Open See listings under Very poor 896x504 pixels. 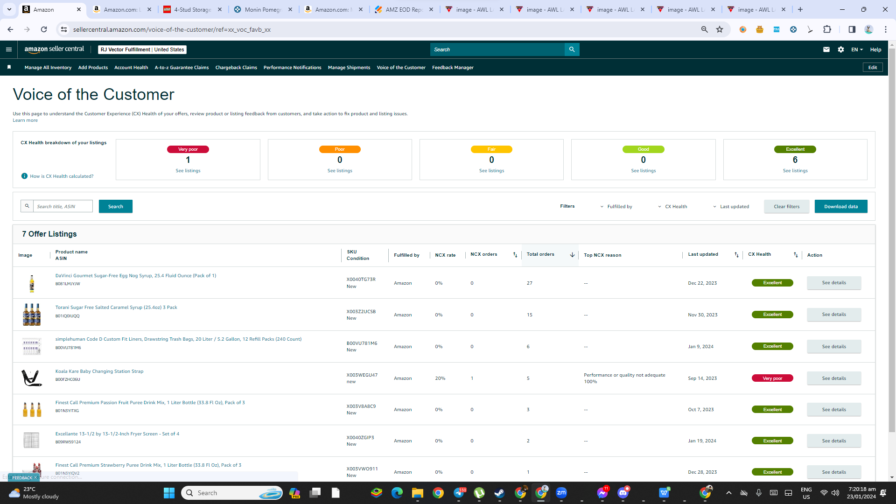point(188,171)
